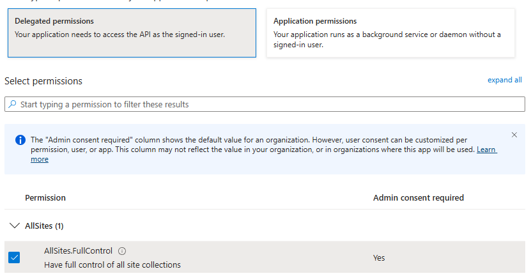The height and width of the screenshot is (276, 531).
Task: Click the AllSites.FullControl permission name
Action: click(x=79, y=251)
